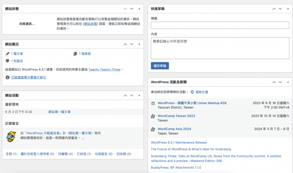293x173 pixels.
Task: Click the WordCamp icon for WordCamp Taiwan 2023
Action: coord(153,116)
